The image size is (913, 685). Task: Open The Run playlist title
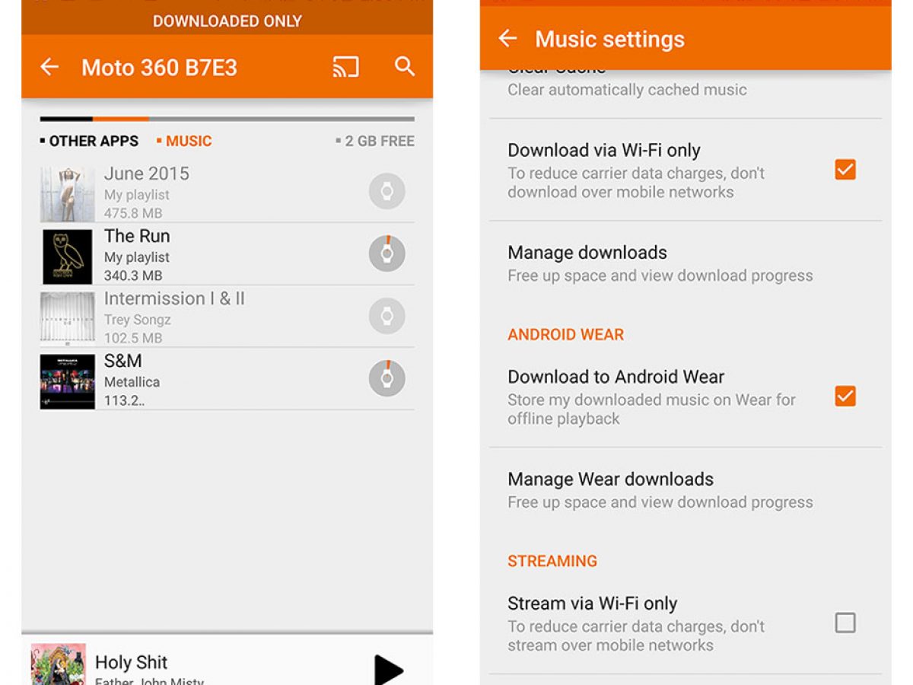(x=137, y=236)
